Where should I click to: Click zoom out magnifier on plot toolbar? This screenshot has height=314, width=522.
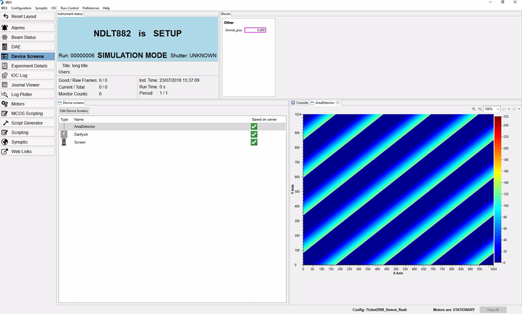480,109
